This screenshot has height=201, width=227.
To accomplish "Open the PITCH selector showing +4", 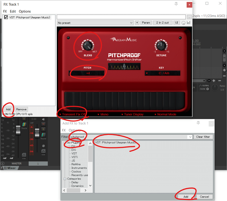I will point(87,73).
